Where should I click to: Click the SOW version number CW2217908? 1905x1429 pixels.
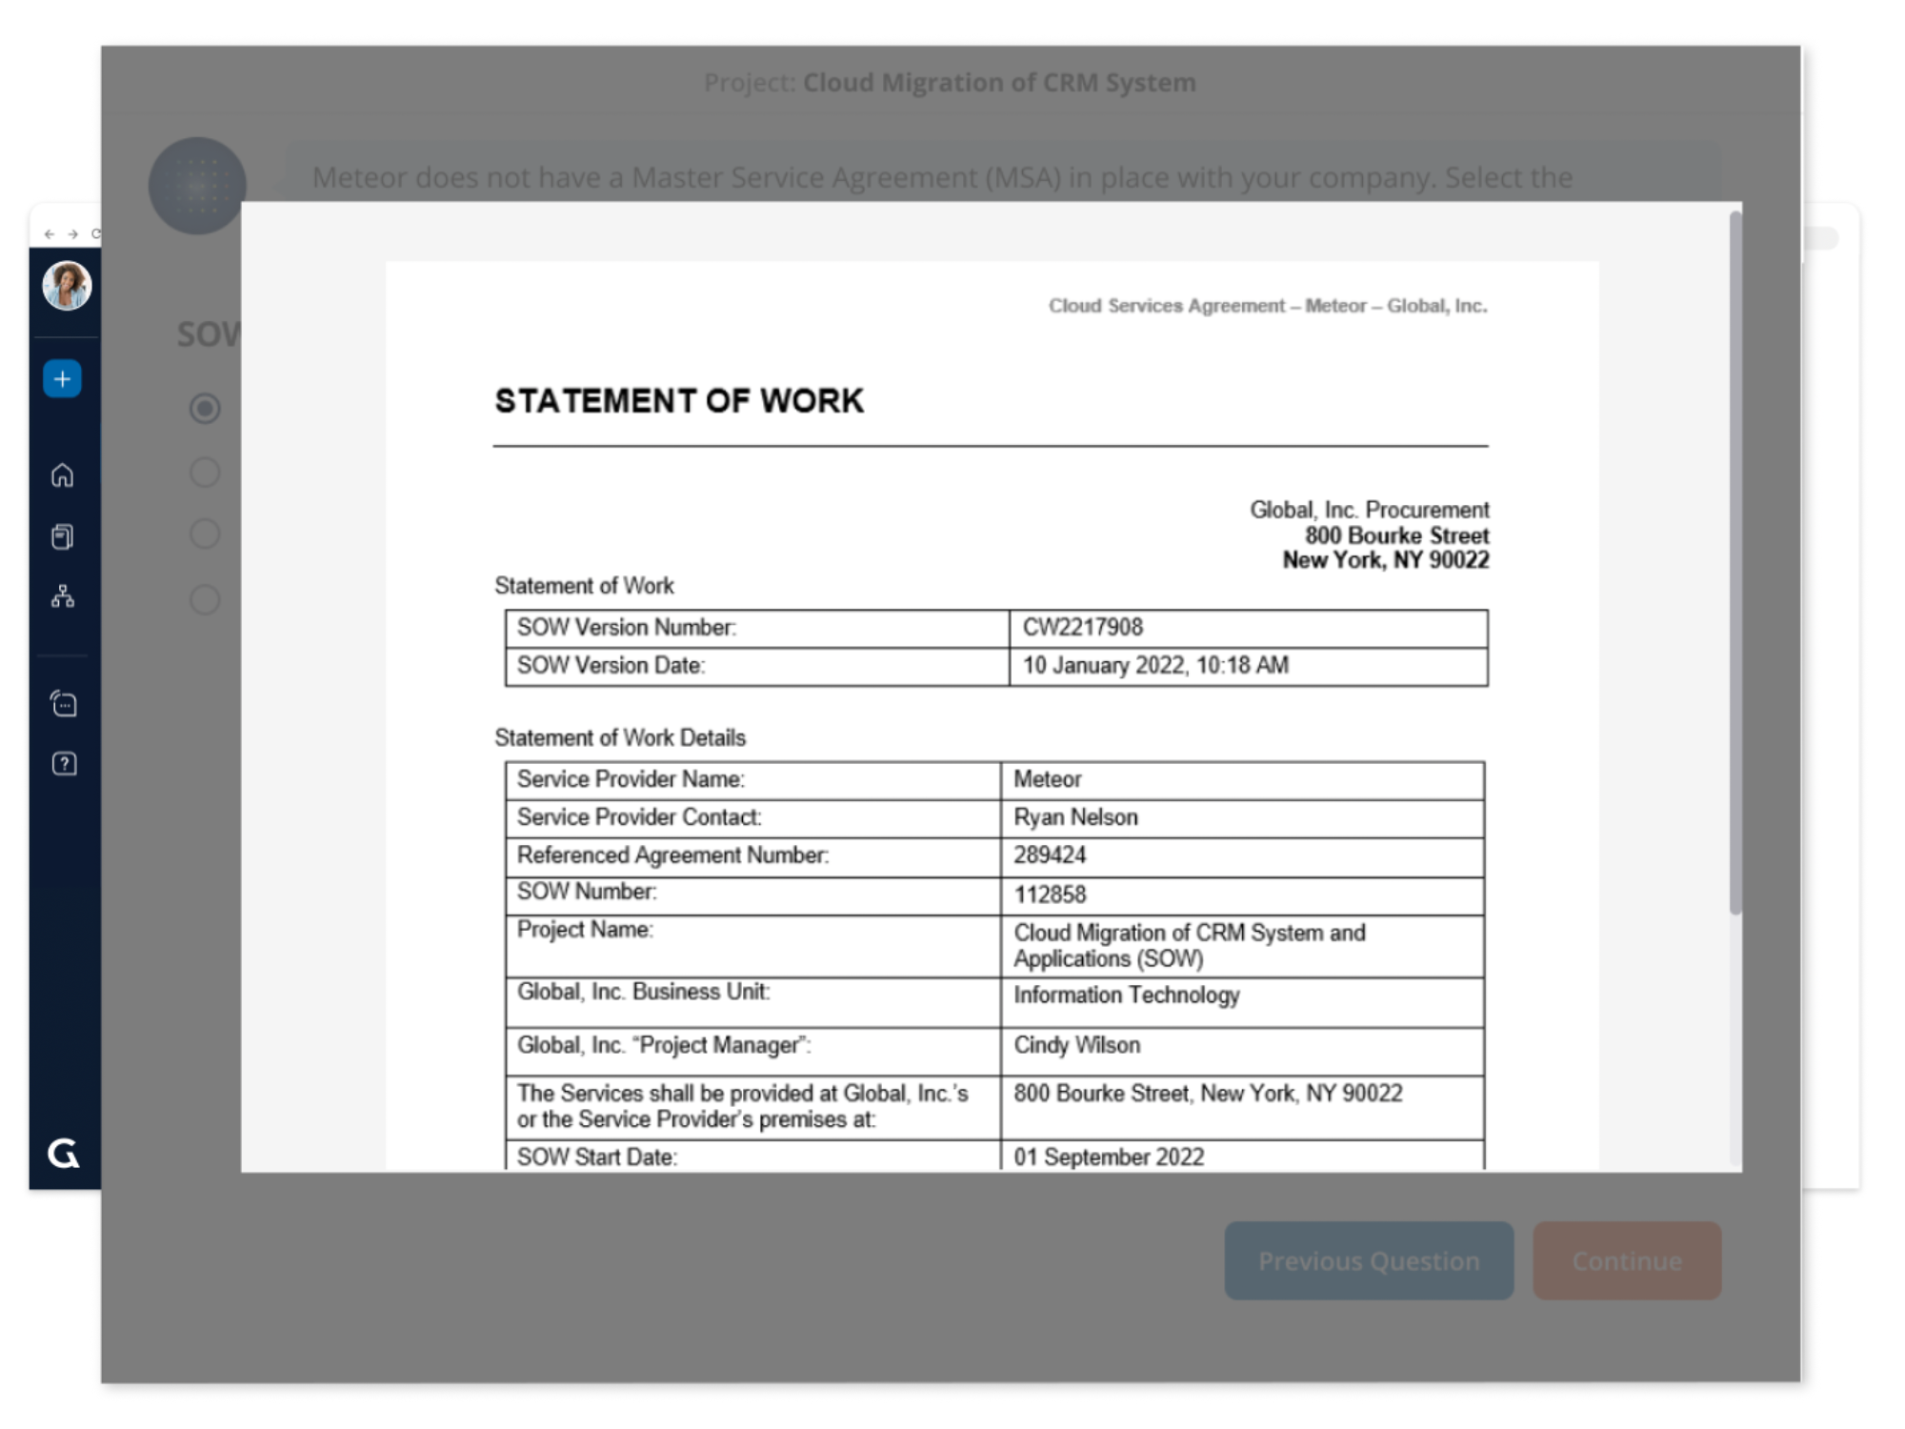[x=1083, y=627]
